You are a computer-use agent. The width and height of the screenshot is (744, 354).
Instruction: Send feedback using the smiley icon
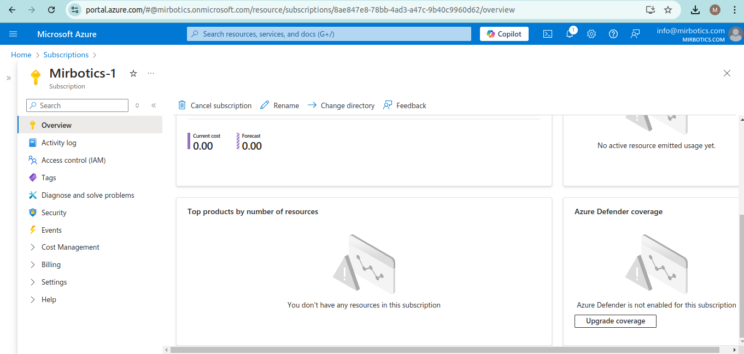click(x=635, y=34)
